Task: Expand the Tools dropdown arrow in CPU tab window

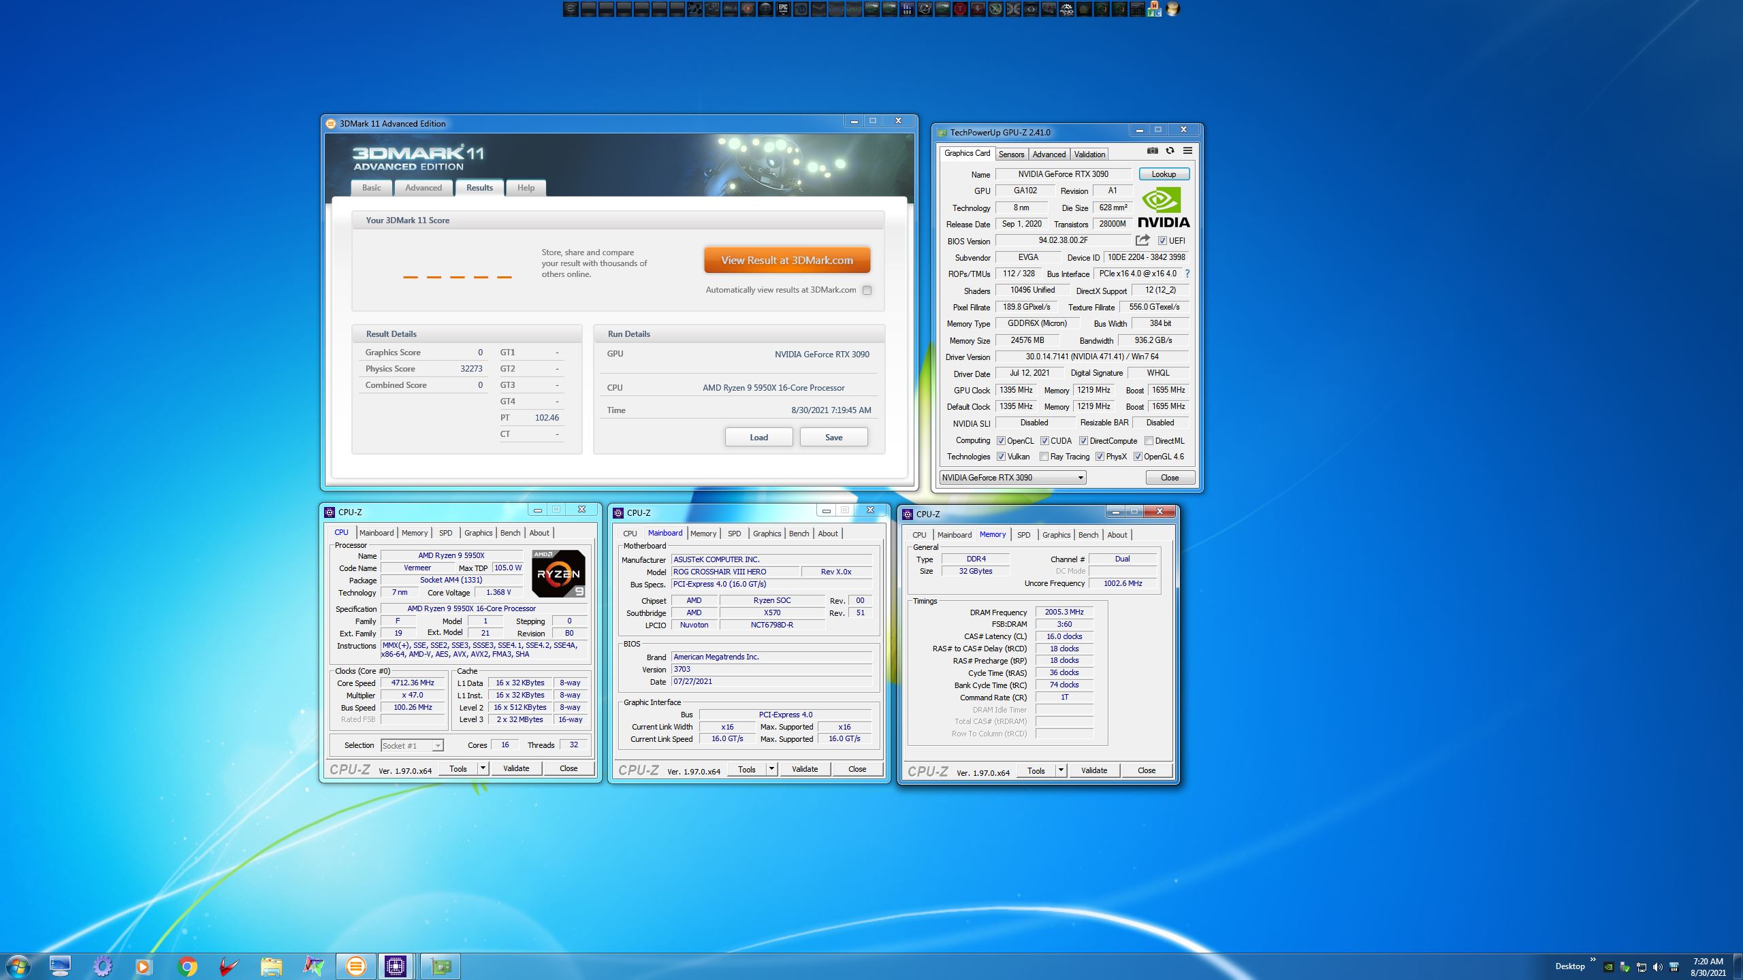Action: click(483, 768)
